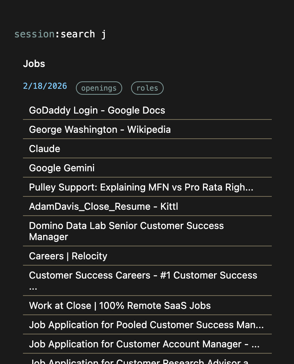Open the Claude tab entry
The height and width of the screenshot is (364, 294).
pos(44,149)
